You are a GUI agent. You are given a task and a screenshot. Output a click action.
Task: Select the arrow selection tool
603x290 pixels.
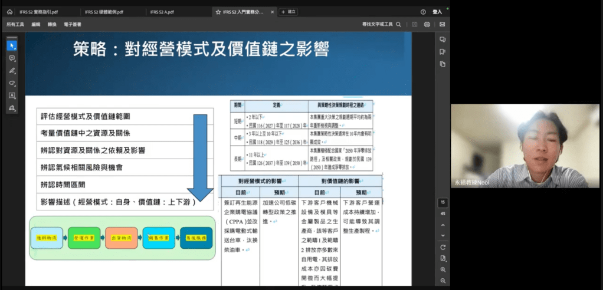(x=12, y=45)
